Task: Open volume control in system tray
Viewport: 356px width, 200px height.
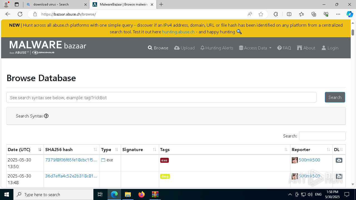Action: [x=310, y=194]
